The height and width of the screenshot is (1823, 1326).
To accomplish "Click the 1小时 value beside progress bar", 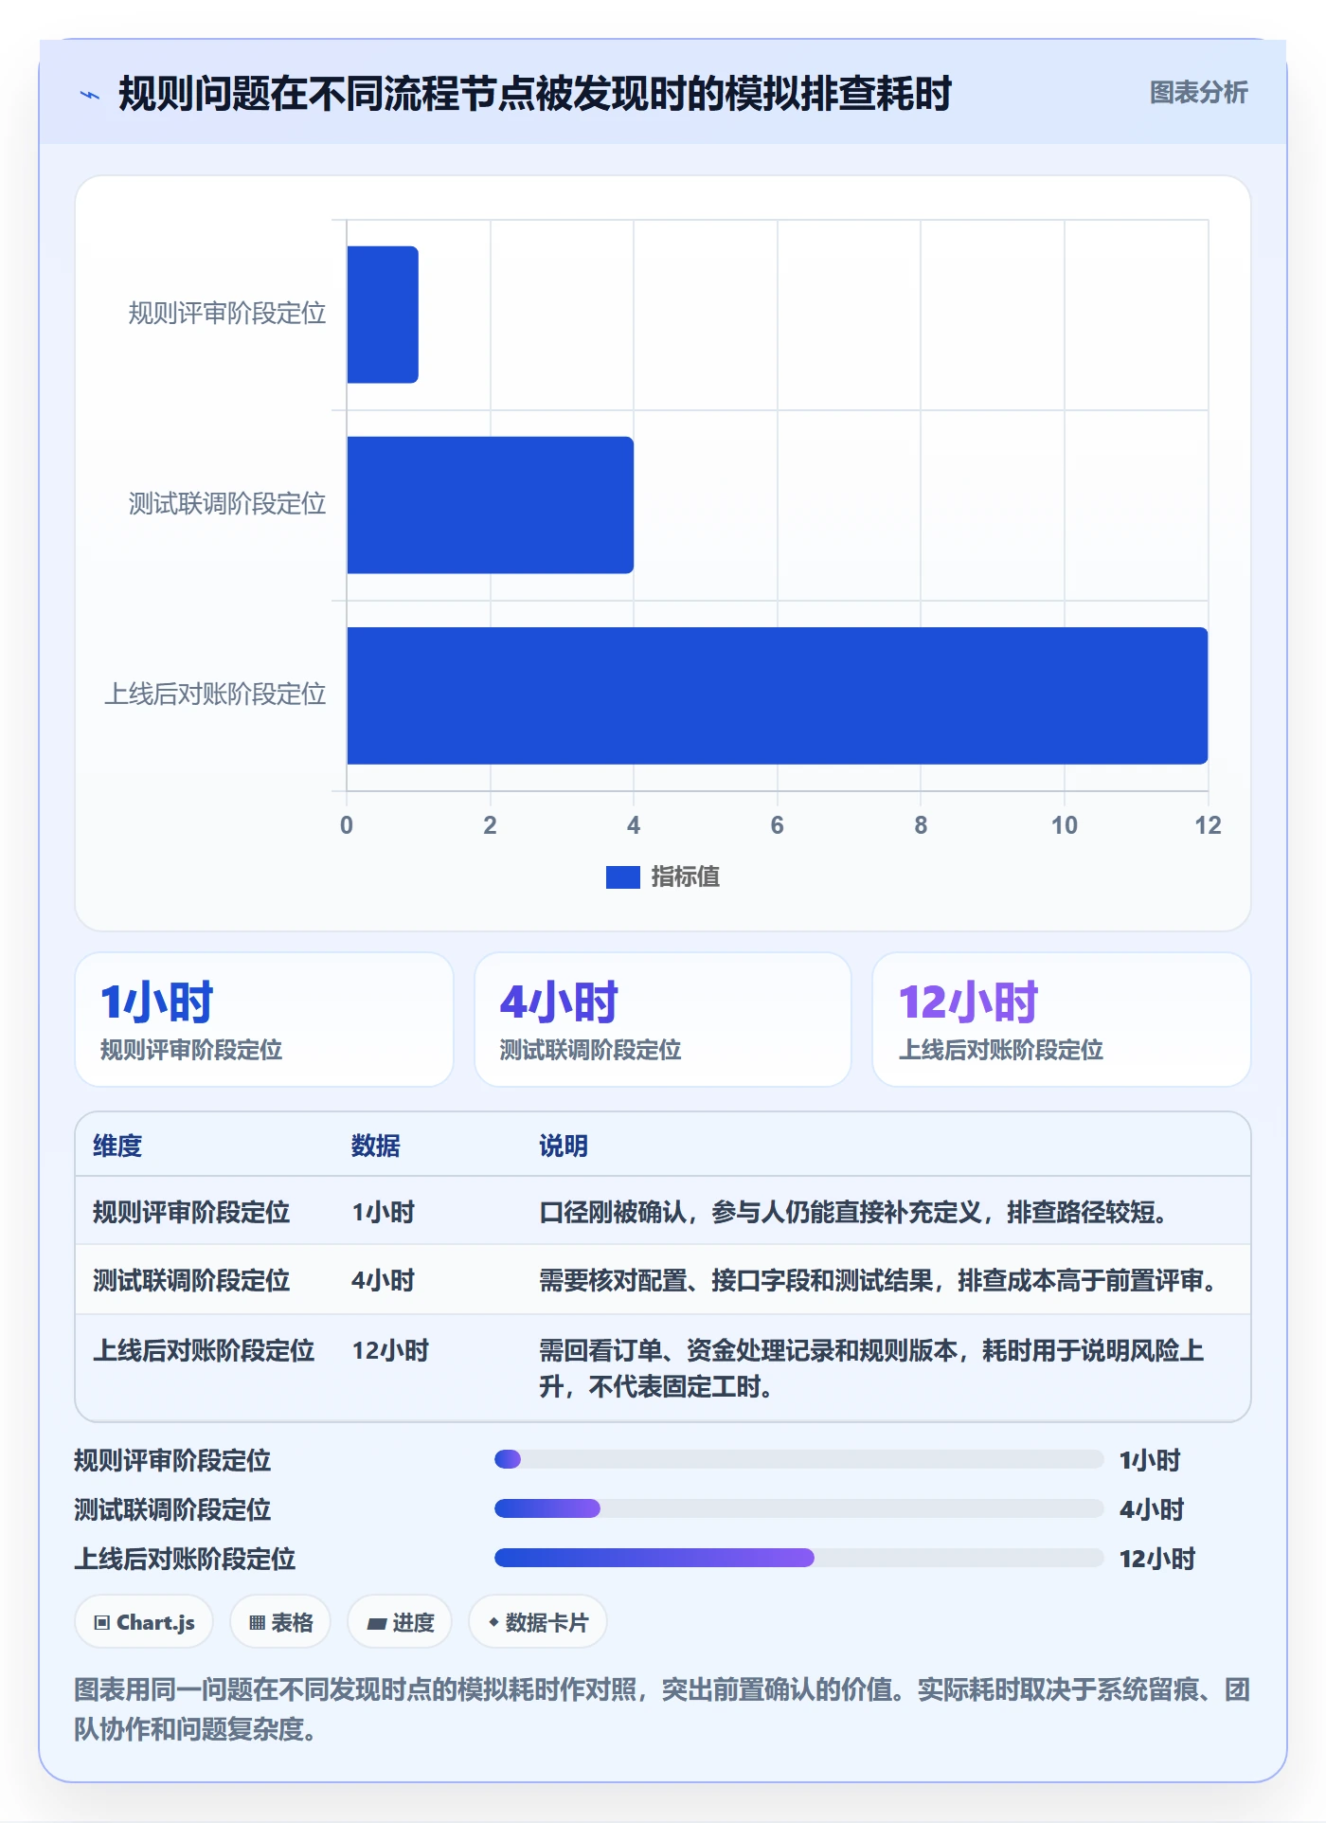I will click(1150, 1460).
